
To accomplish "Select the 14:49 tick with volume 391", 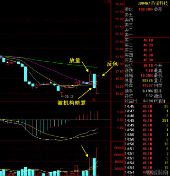I will pos(147,120).
